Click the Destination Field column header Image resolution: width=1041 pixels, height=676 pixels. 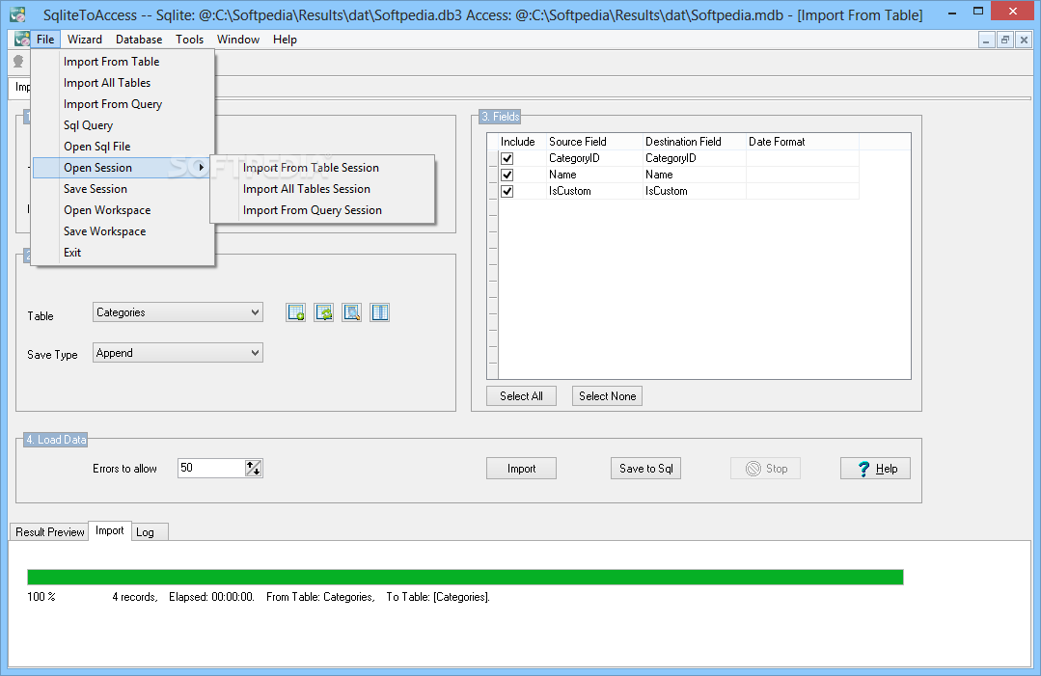(695, 142)
